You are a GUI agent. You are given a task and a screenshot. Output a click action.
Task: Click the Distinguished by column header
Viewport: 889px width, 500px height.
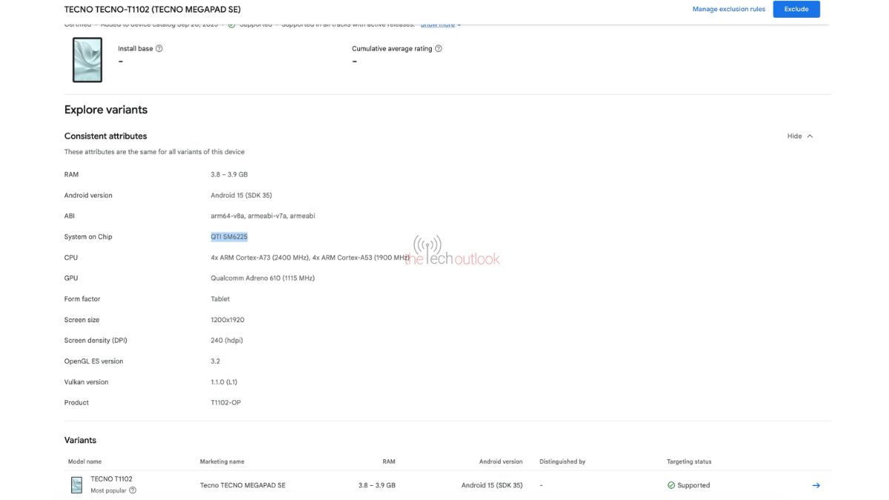pyautogui.click(x=562, y=461)
